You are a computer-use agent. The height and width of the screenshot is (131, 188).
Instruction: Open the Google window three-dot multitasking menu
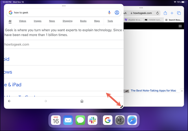click(x=64, y=6)
